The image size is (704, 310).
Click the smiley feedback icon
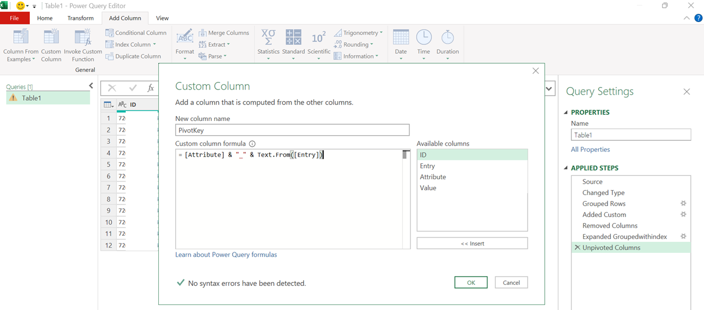pyautogui.click(x=21, y=5)
